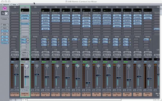Click the MIDI filter button
Viewport: 162px width, 101px height.
tap(5, 25)
